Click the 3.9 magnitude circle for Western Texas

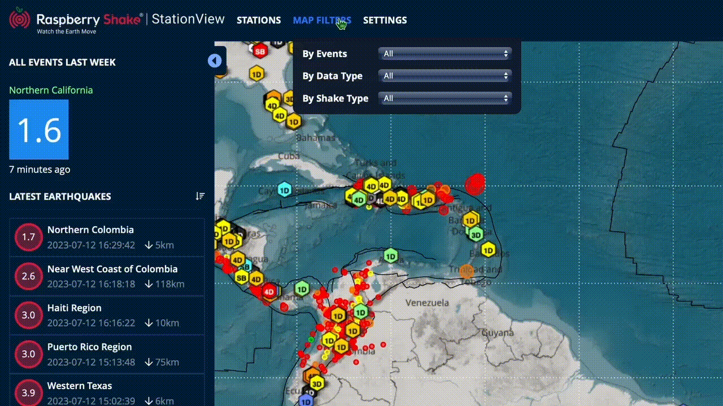click(28, 392)
